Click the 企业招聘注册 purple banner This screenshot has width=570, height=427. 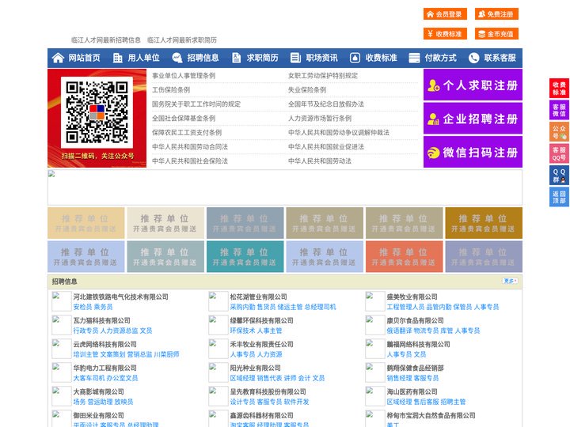(x=473, y=119)
